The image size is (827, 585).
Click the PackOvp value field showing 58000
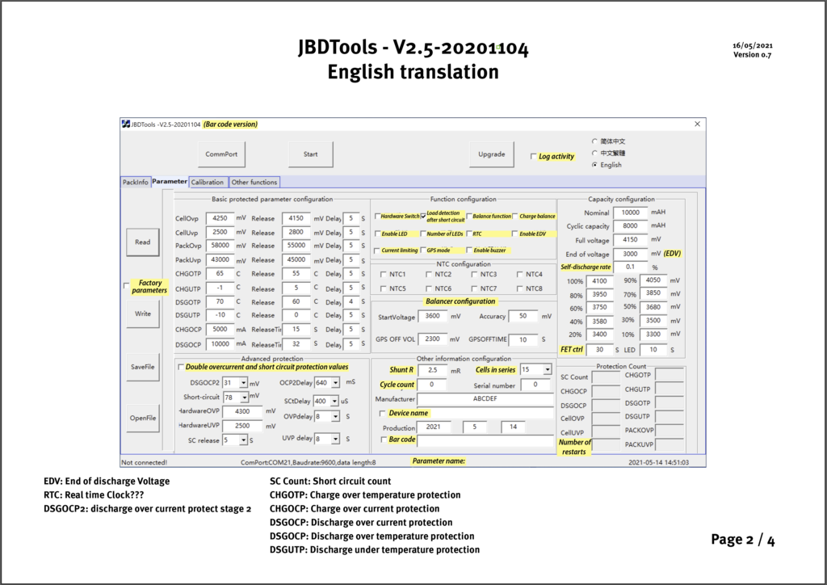click(220, 246)
